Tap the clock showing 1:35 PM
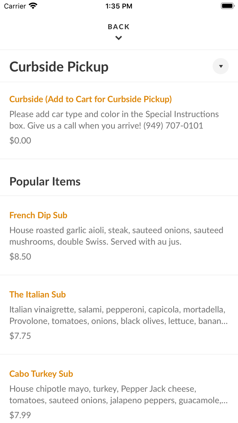Viewport: 238px width, 423px height. [x=119, y=5]
